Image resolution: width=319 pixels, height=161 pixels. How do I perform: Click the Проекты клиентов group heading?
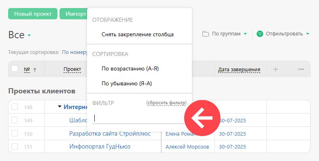pyautogui.click(x=42, y=91)
